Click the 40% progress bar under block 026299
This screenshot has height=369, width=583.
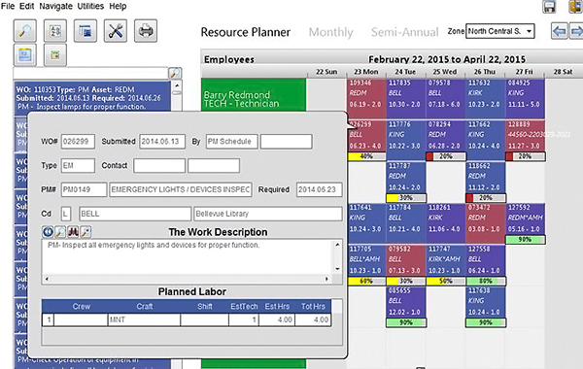click(x=366, y=156)
